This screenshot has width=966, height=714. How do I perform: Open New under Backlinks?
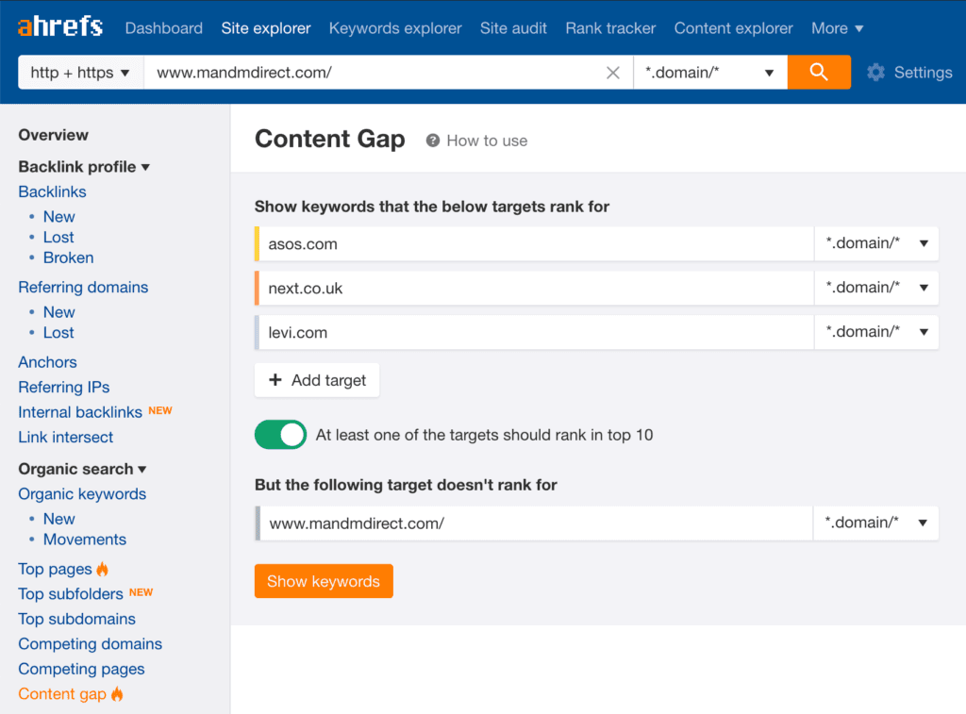59,217
